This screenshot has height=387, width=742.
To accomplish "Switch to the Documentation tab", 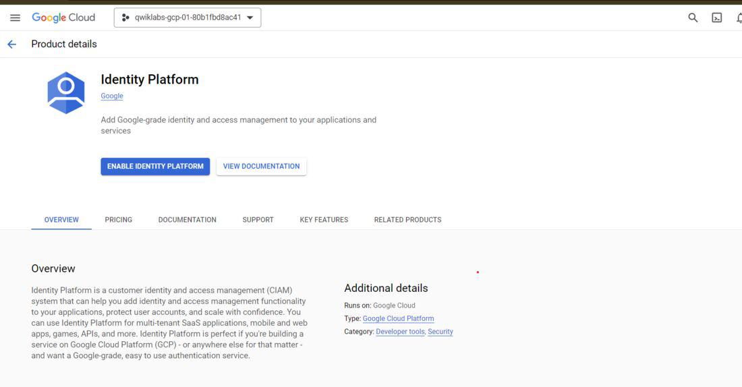I will tap(188, 220).
